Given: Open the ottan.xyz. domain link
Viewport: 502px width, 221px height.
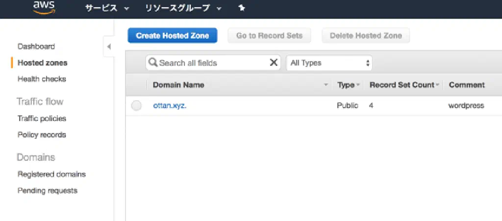Looking at the screenshot, I should 170,106.
